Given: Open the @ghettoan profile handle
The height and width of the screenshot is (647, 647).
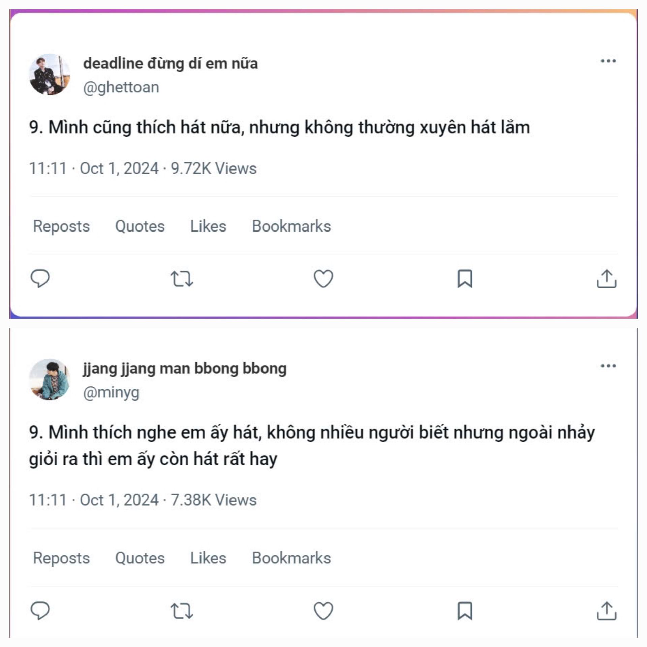Looking at the screenshot, I should (x=121, y=87).
